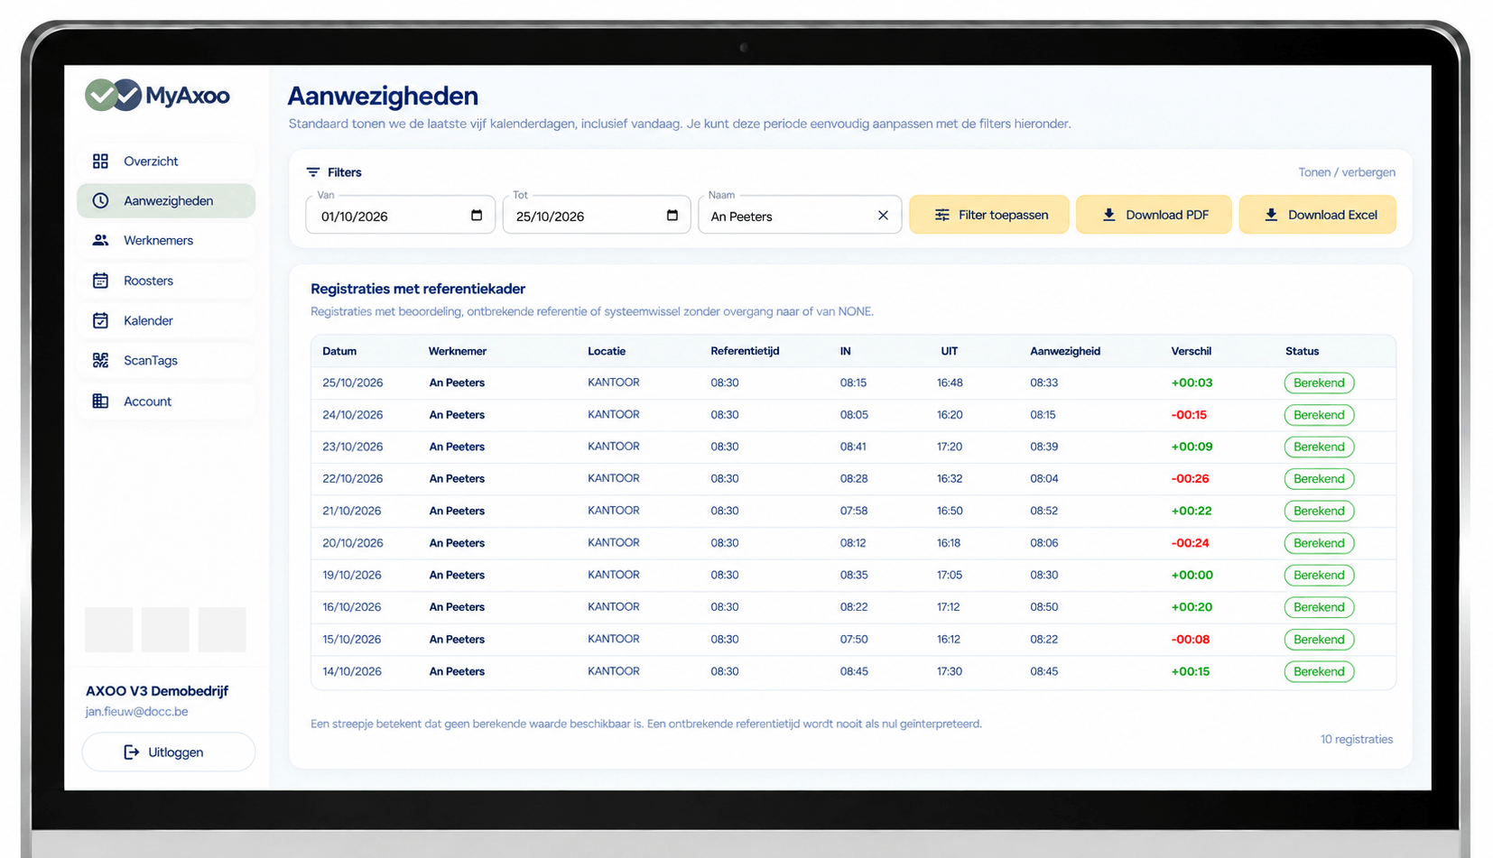Click the Van date input field
The image size is (1493, 858).
(401, 215)
